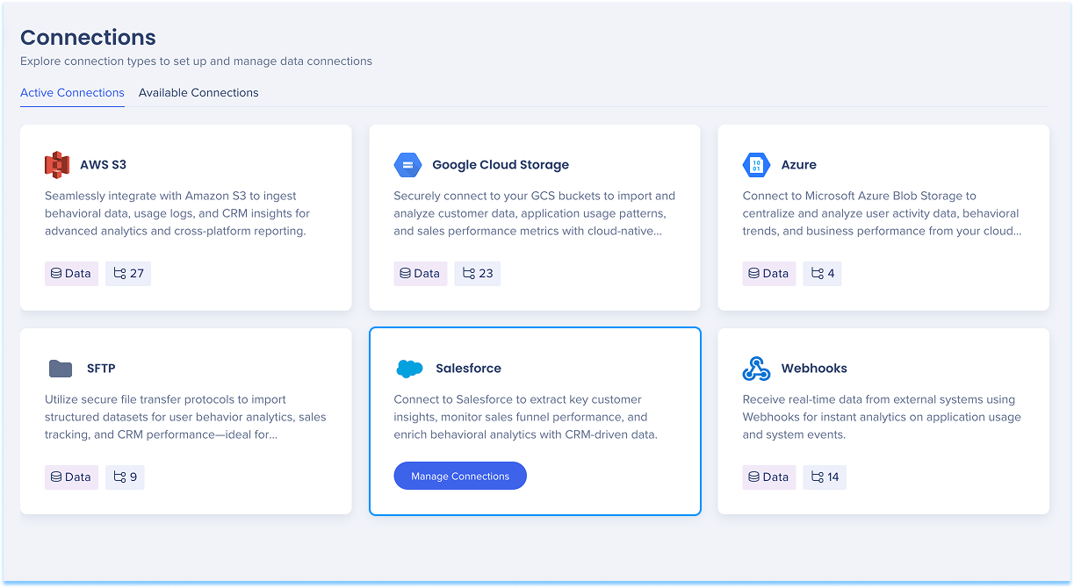Click 'Explore connection types' subtitle text
The width and height of the screenshot is (1074, 588).
(196, 61)
